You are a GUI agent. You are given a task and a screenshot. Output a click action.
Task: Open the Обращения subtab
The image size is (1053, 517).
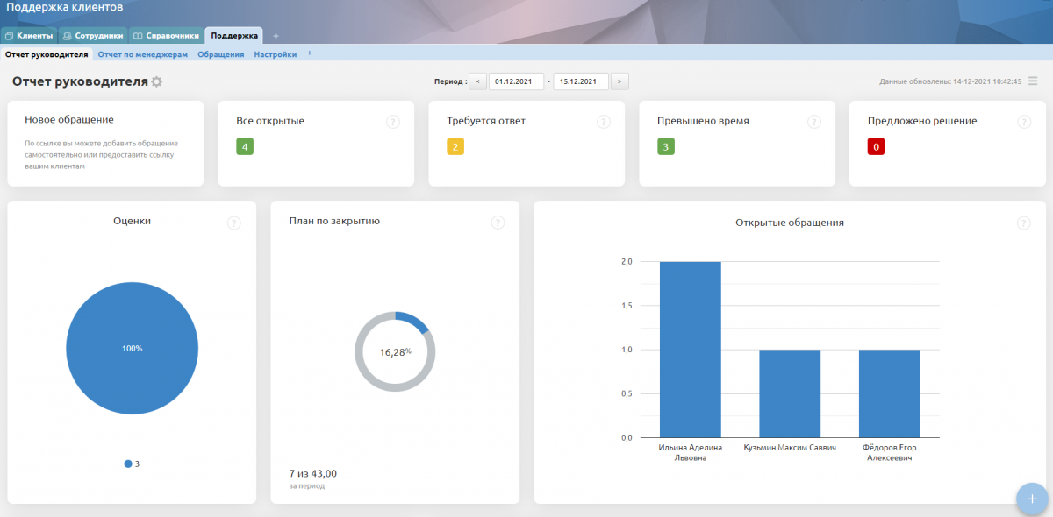[x=220, y=54]
